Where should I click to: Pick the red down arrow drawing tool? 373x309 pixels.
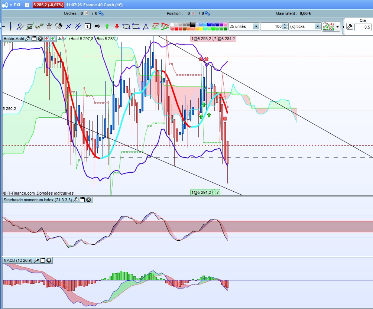point(117,26)
